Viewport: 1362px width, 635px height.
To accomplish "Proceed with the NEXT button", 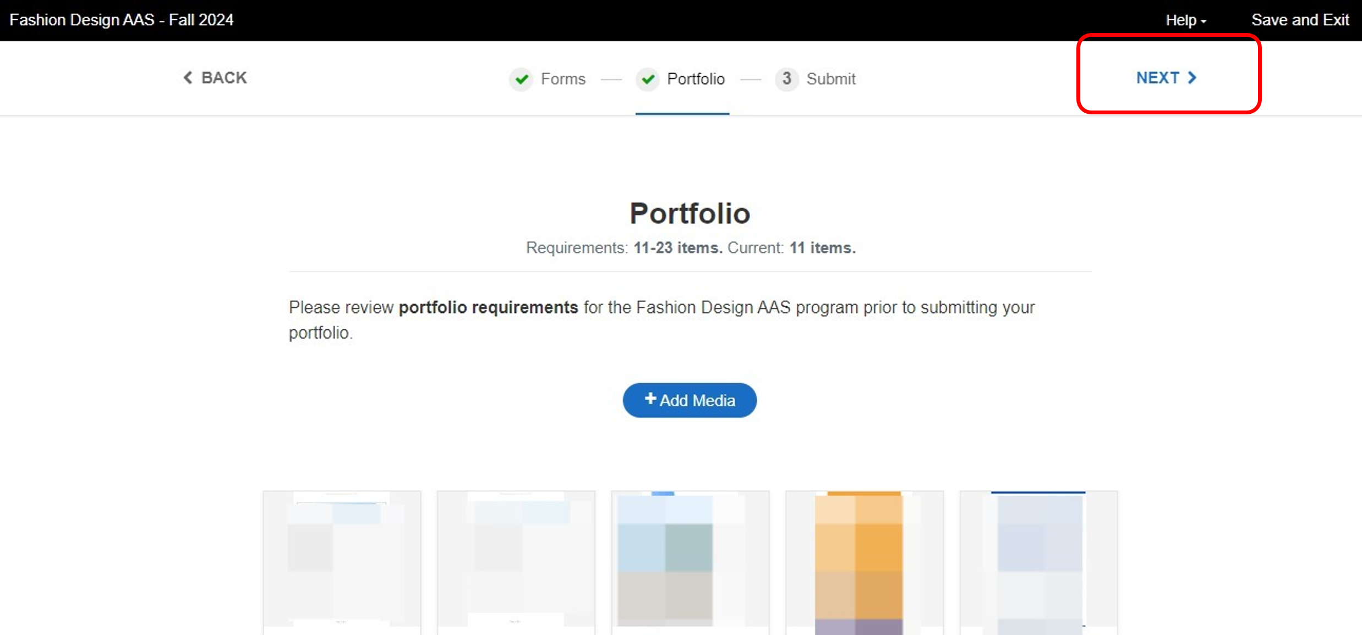I will pos(1158,78).
